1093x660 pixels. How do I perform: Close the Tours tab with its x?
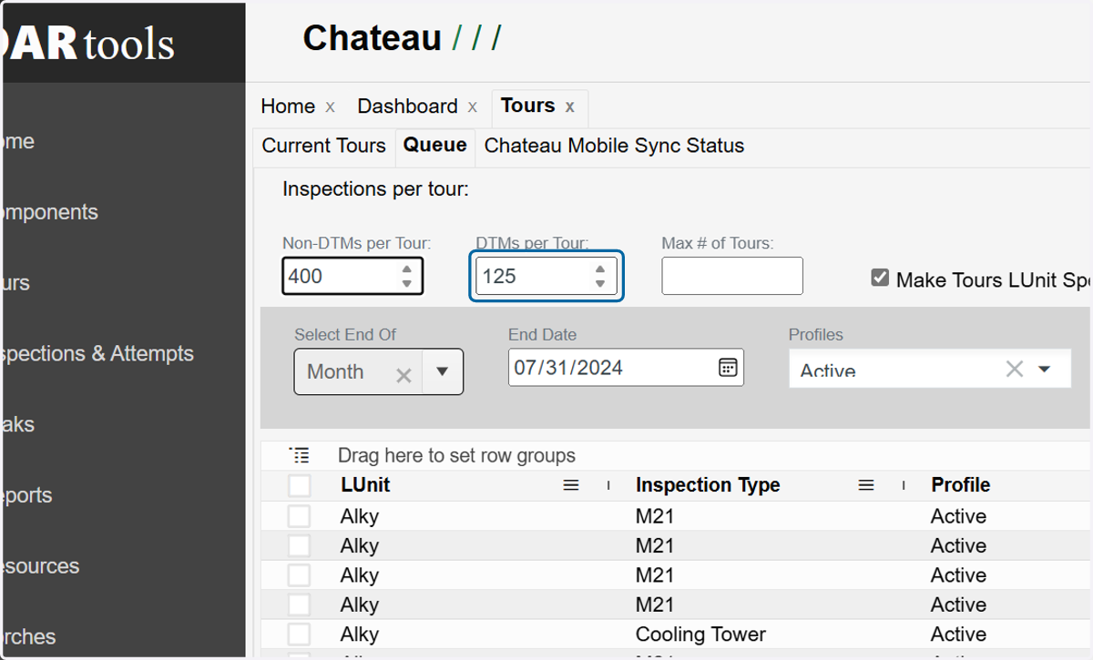(569, 107)
